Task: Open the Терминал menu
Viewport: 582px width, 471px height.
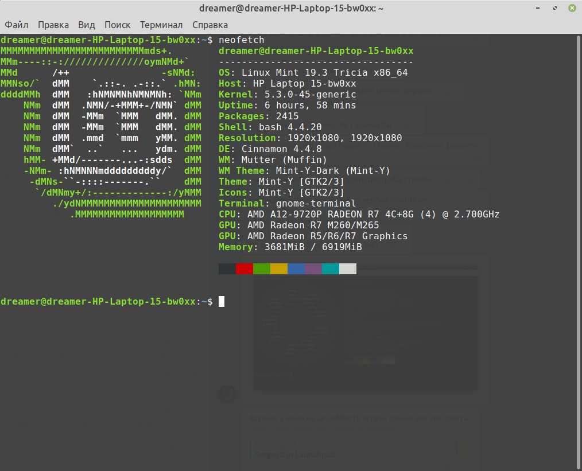Action: pyautogui.click(x=161, y=25)
